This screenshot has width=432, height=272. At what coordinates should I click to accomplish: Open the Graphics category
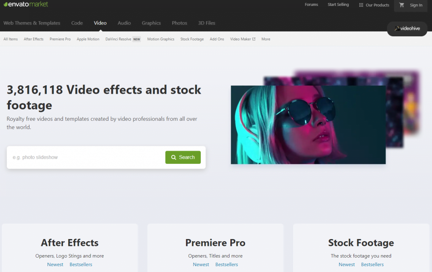tap(151, 23)
